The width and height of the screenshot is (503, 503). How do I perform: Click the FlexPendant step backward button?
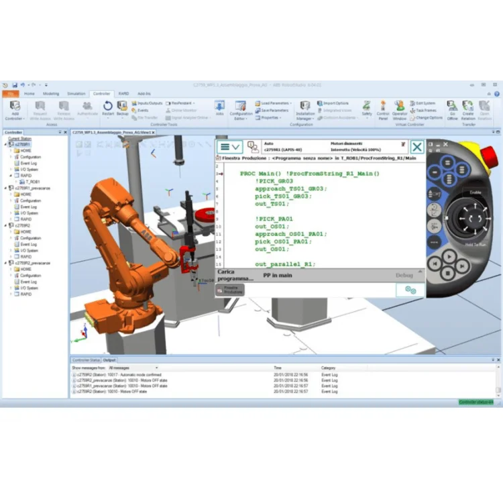[x=435, y=264]
